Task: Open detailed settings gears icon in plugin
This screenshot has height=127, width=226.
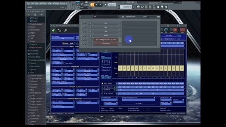Action: point(59,30)
